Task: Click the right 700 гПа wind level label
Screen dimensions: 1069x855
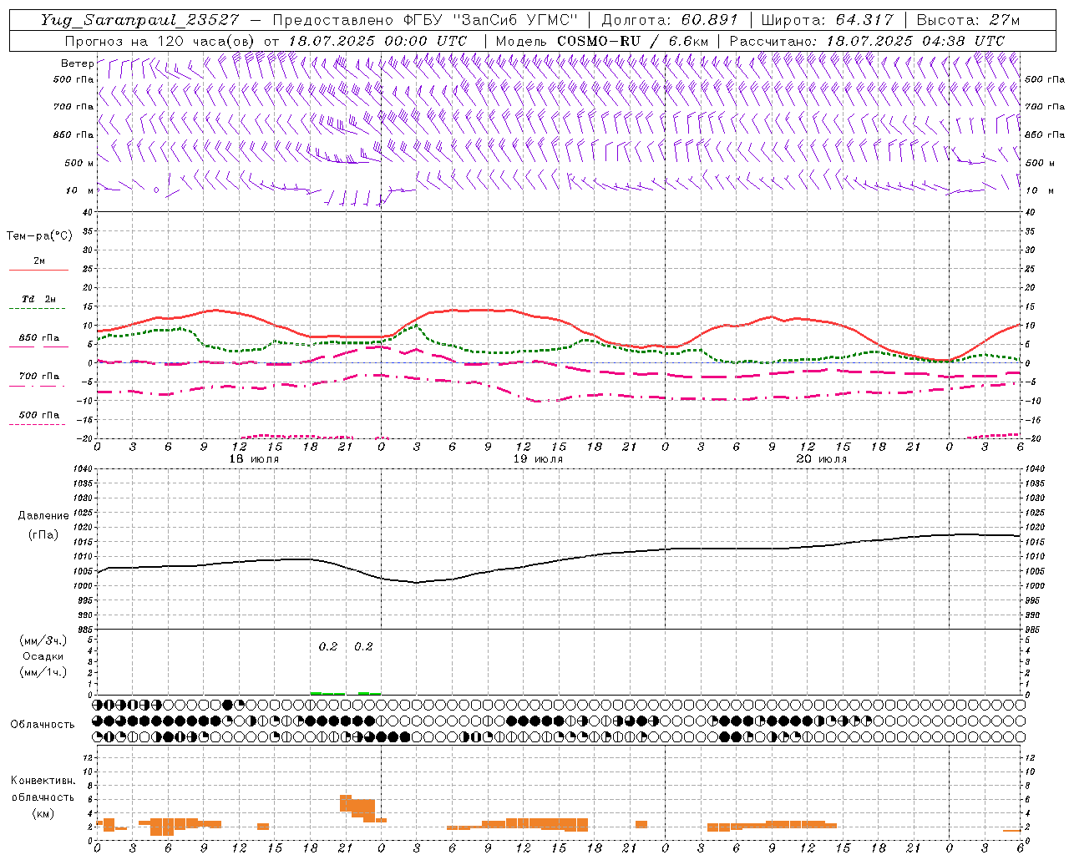Action: pyautogui.click(x=1045, y=107)
